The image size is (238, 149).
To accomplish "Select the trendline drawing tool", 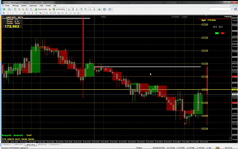I will 21,13.
